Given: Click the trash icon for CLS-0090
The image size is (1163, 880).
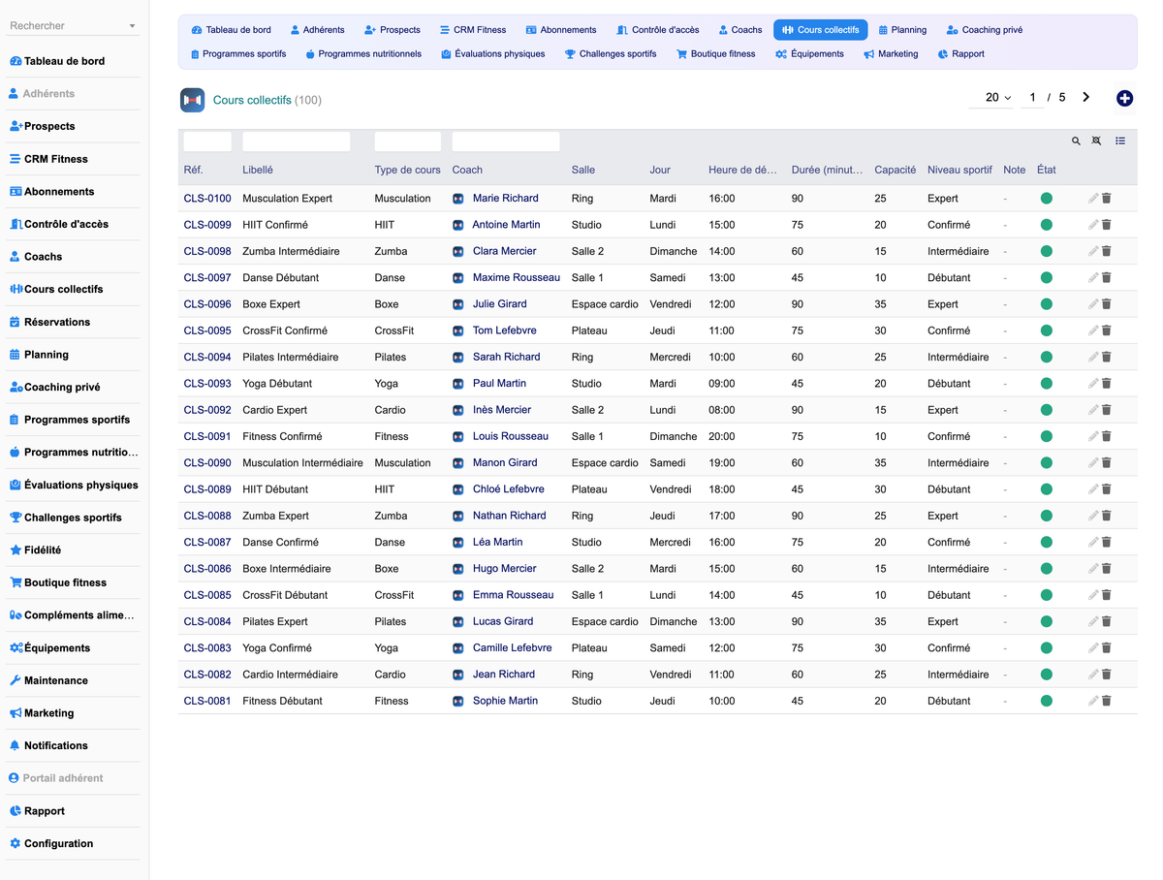Looking at the screenshot, I should [x=1107, y=462].
